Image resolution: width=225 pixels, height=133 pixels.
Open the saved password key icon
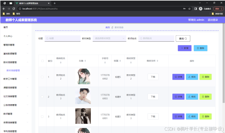(x=184, y=9)
